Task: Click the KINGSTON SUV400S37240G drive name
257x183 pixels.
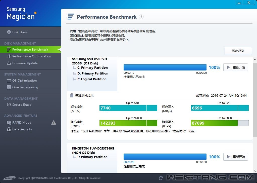Action: click(x=93, y=151)
